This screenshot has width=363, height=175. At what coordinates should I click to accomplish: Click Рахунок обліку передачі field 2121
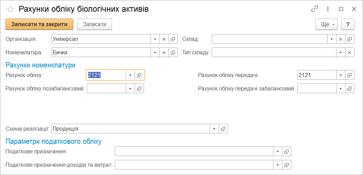click(317, 75)
